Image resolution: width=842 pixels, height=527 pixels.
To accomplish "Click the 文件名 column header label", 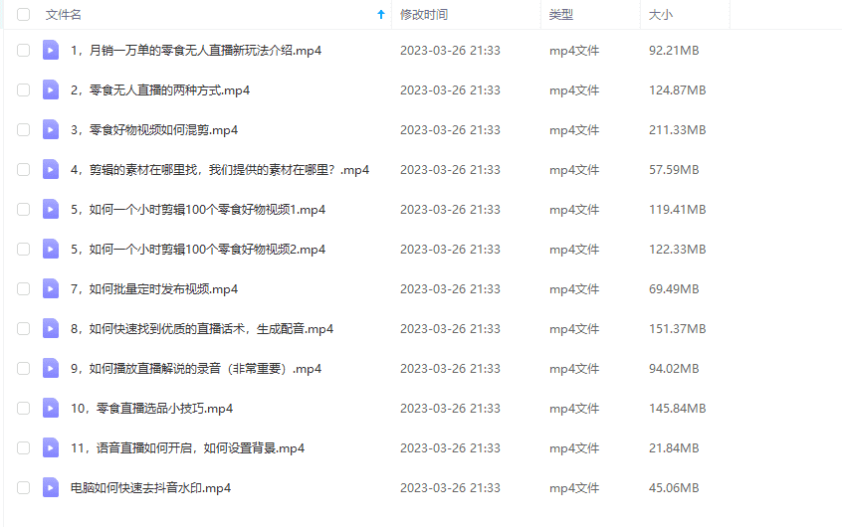I will pos(64,15).
